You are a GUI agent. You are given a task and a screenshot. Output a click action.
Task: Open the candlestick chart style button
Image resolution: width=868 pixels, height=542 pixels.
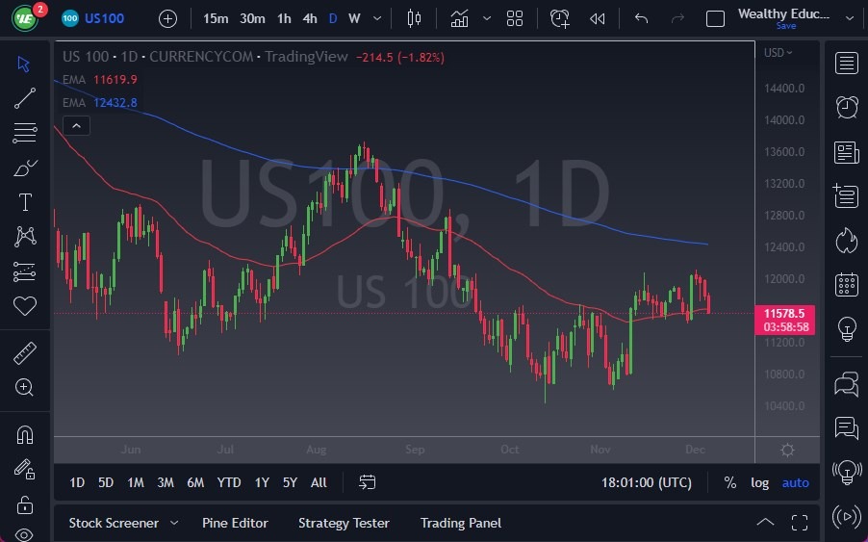pyautogui.click(x=415, y=18)
